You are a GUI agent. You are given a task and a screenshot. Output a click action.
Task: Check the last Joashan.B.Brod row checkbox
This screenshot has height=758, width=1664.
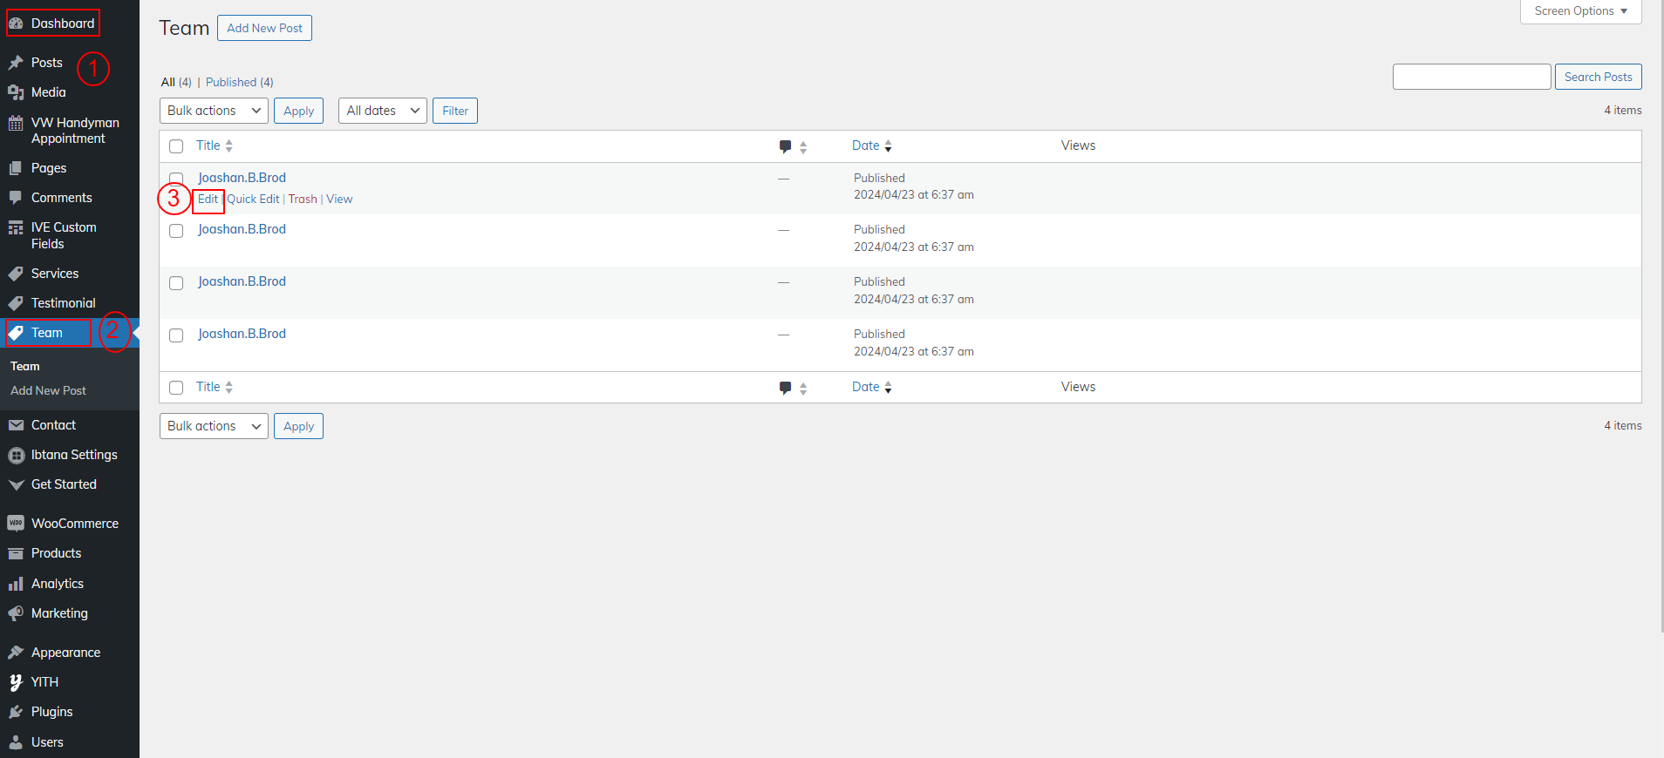point(176,335)
